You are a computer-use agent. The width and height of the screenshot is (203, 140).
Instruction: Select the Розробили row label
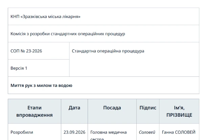click(x=22, y=132)
